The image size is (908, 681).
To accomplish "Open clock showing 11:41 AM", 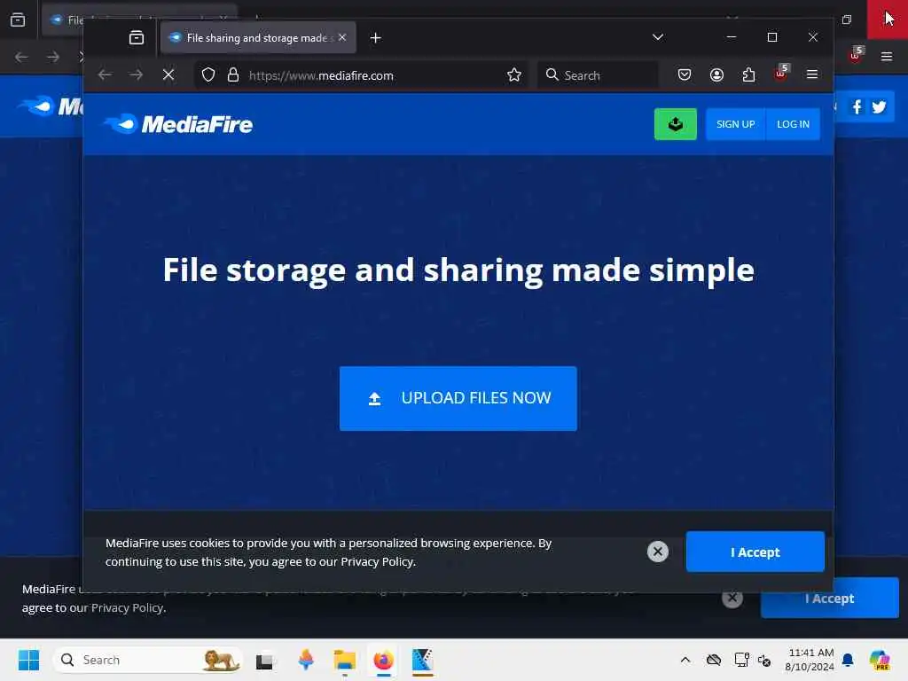I will (x=810, y=660).
